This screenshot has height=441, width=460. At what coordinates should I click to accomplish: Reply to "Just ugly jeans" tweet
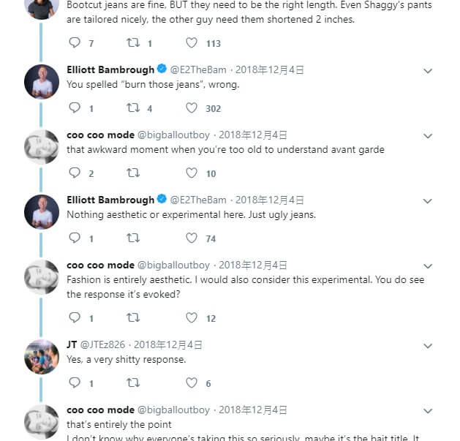(74, 238)
